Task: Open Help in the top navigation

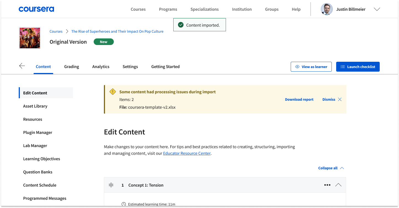Action: coord(296,9)
